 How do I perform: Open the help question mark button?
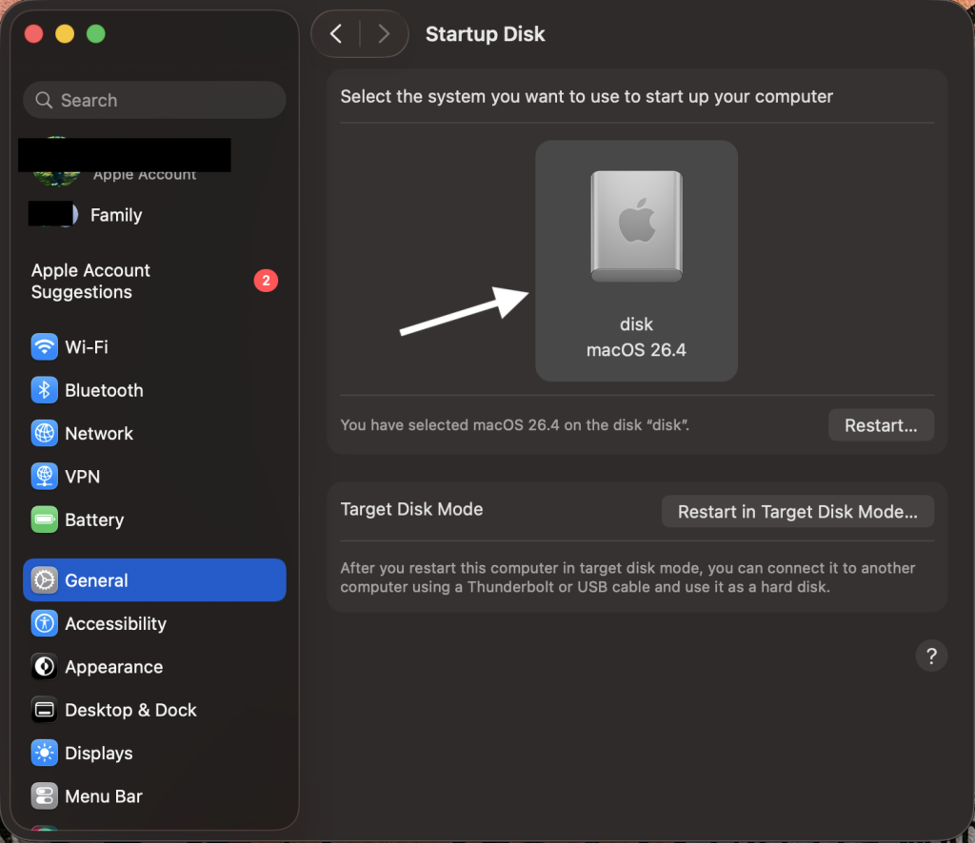pyautogui.click(x=931, y=656)
